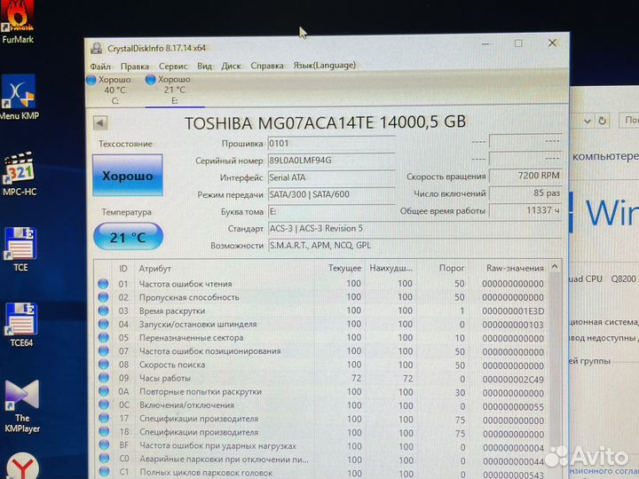Click the attribute list scroll-up arrow
This screenshot has width=639, height=479.
pyautogui.click(x=555, y=267)
